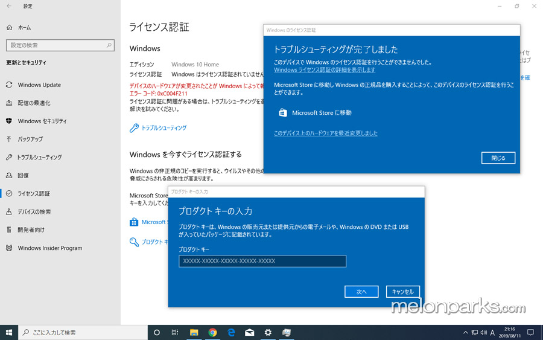Click the トラブルシューティング link with wrench
543x340 pixels.
pos(164,128)
